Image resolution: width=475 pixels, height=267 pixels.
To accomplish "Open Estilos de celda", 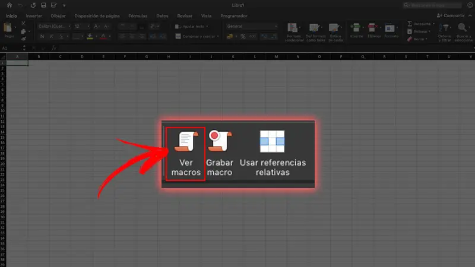I will pyautogui.click(x=335, y=32).
